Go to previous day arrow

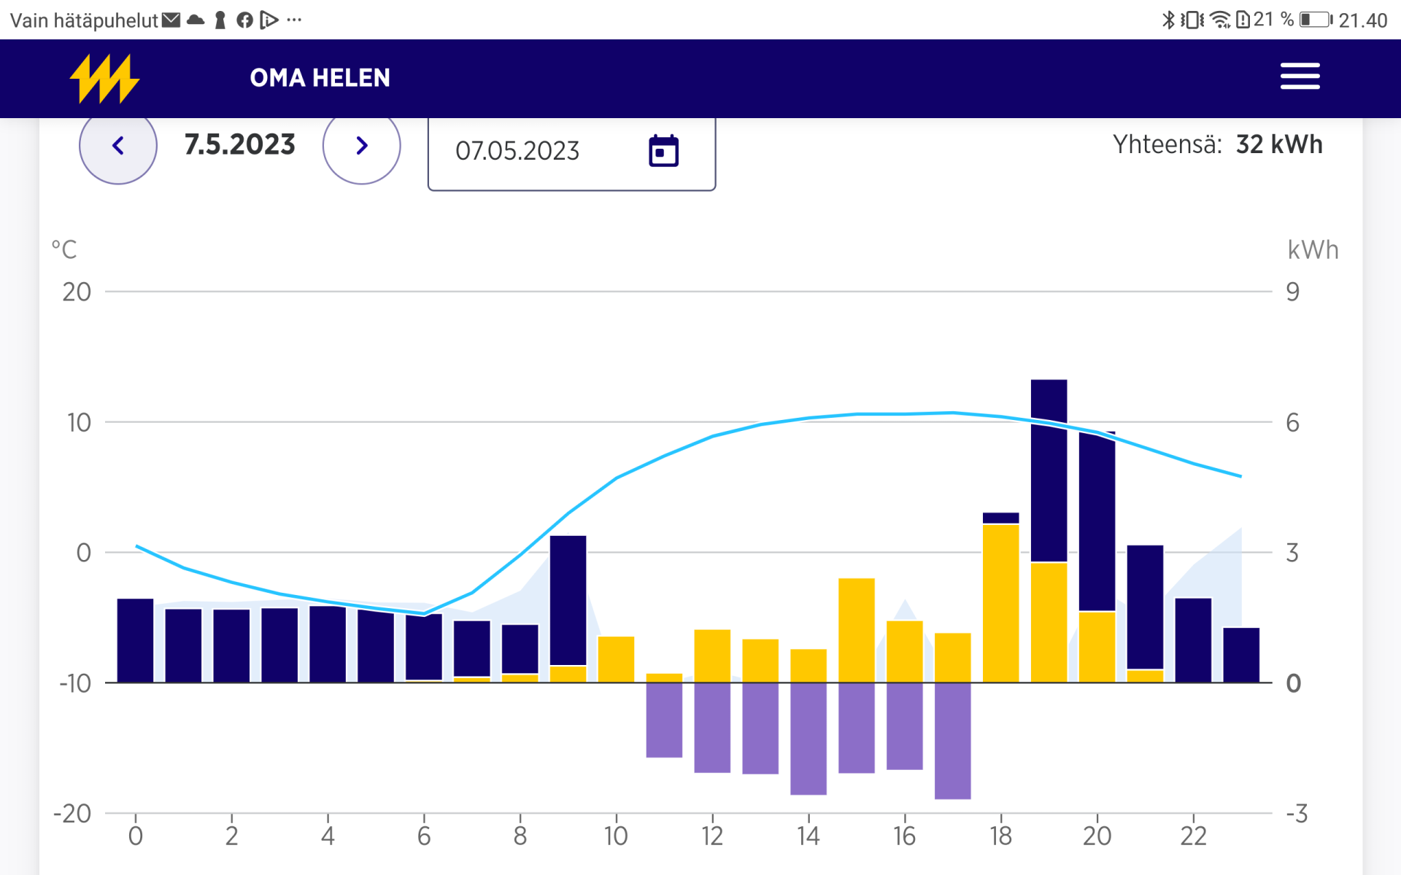click(118, 146)
